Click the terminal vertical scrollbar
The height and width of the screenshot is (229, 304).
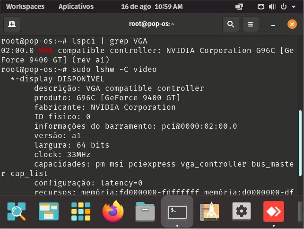point(300,143)
